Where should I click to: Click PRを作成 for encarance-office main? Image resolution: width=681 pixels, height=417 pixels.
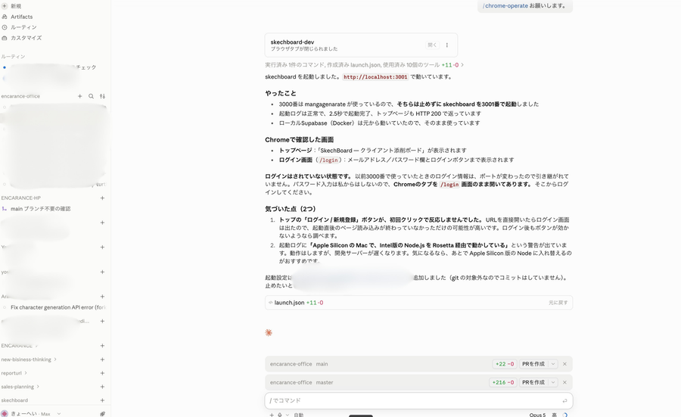click(x=533, y=364)
